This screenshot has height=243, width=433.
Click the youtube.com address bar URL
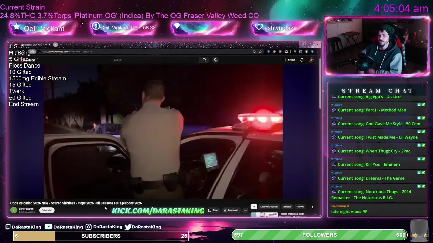point(67,52)
